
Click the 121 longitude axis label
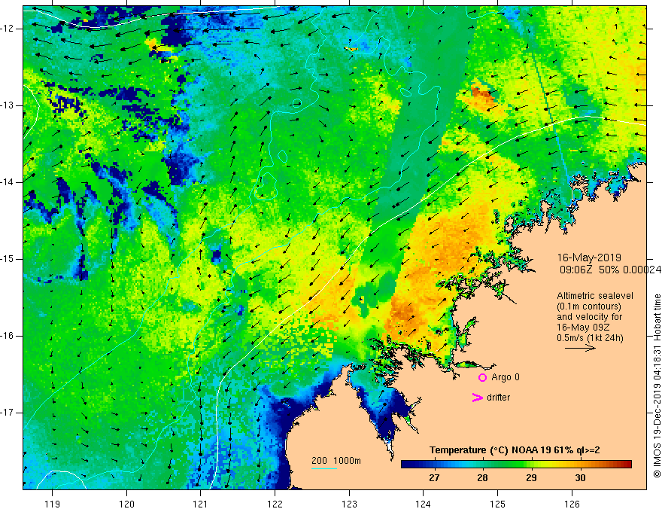coord(201,504)
